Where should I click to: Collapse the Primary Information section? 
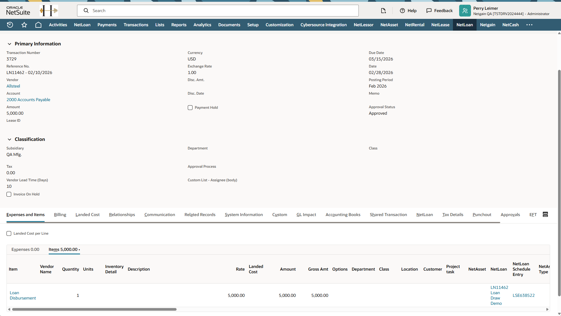click(9, 44)
